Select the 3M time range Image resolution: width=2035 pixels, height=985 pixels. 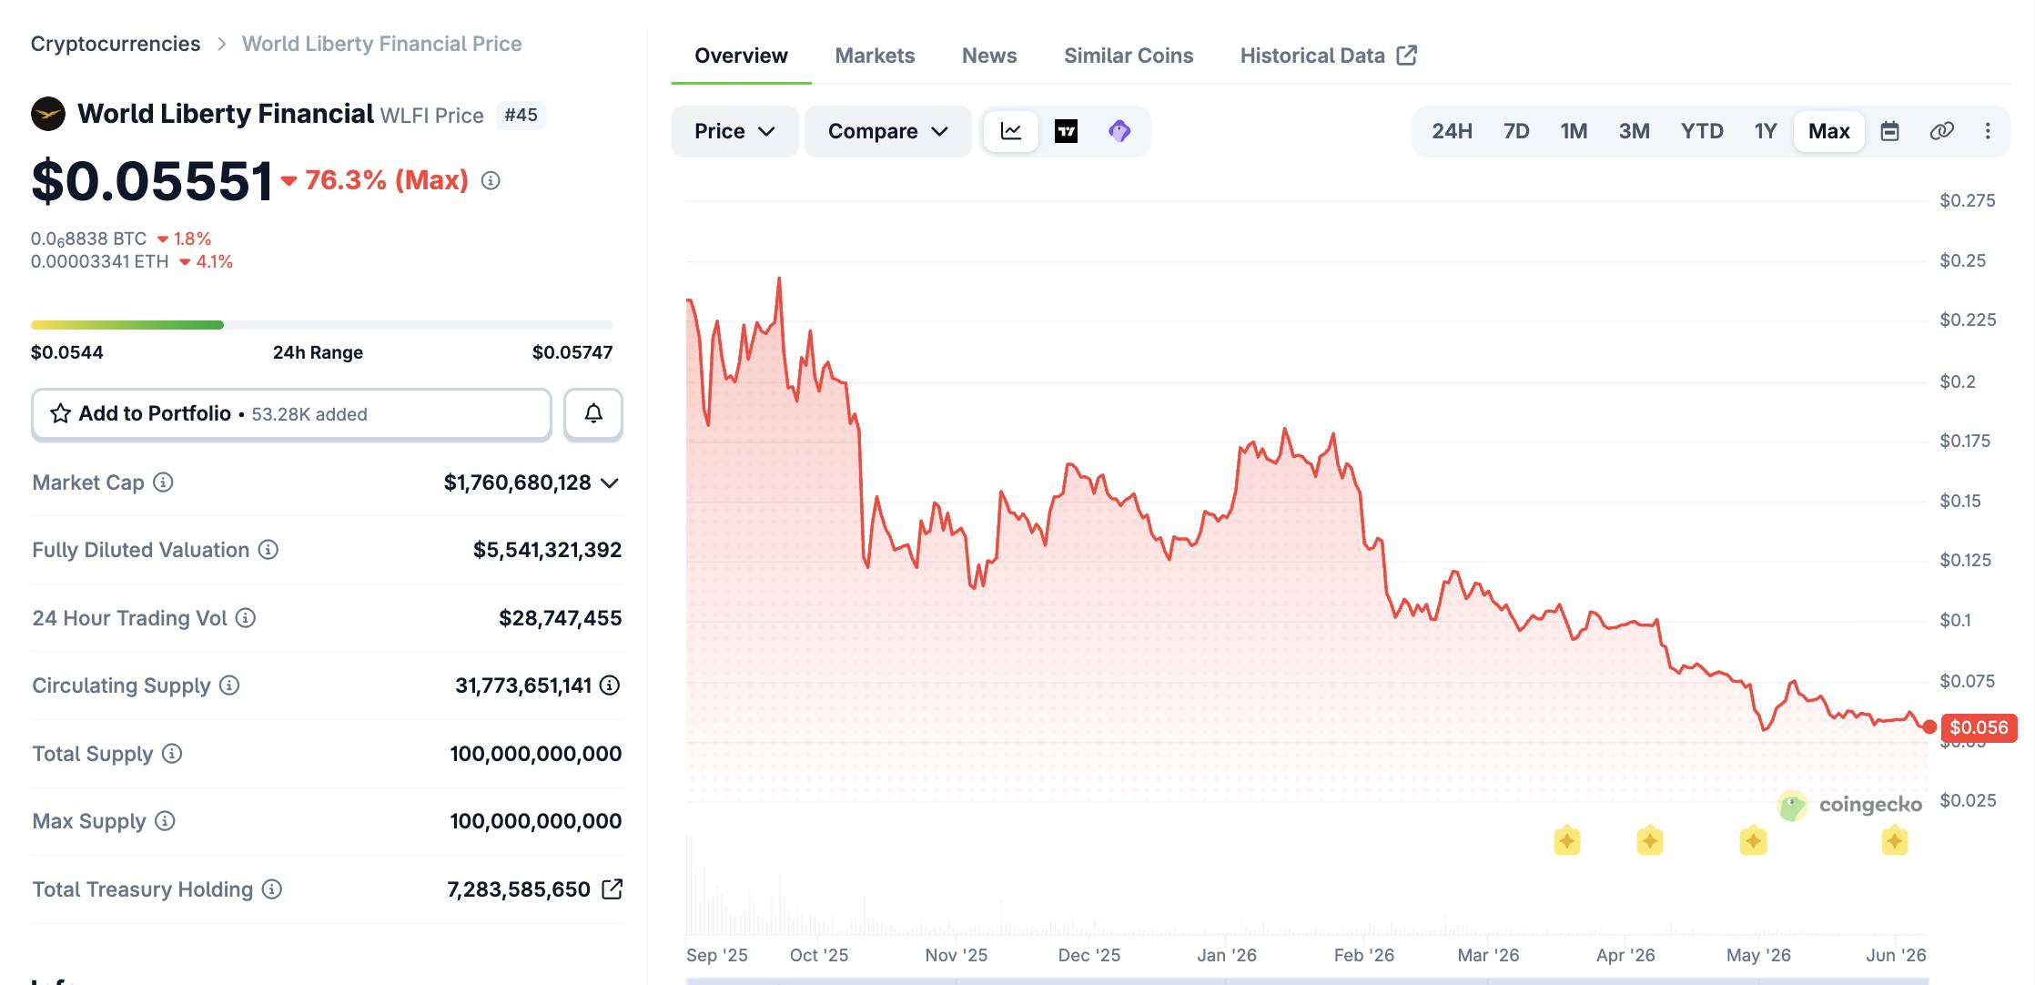[1634, 131]
